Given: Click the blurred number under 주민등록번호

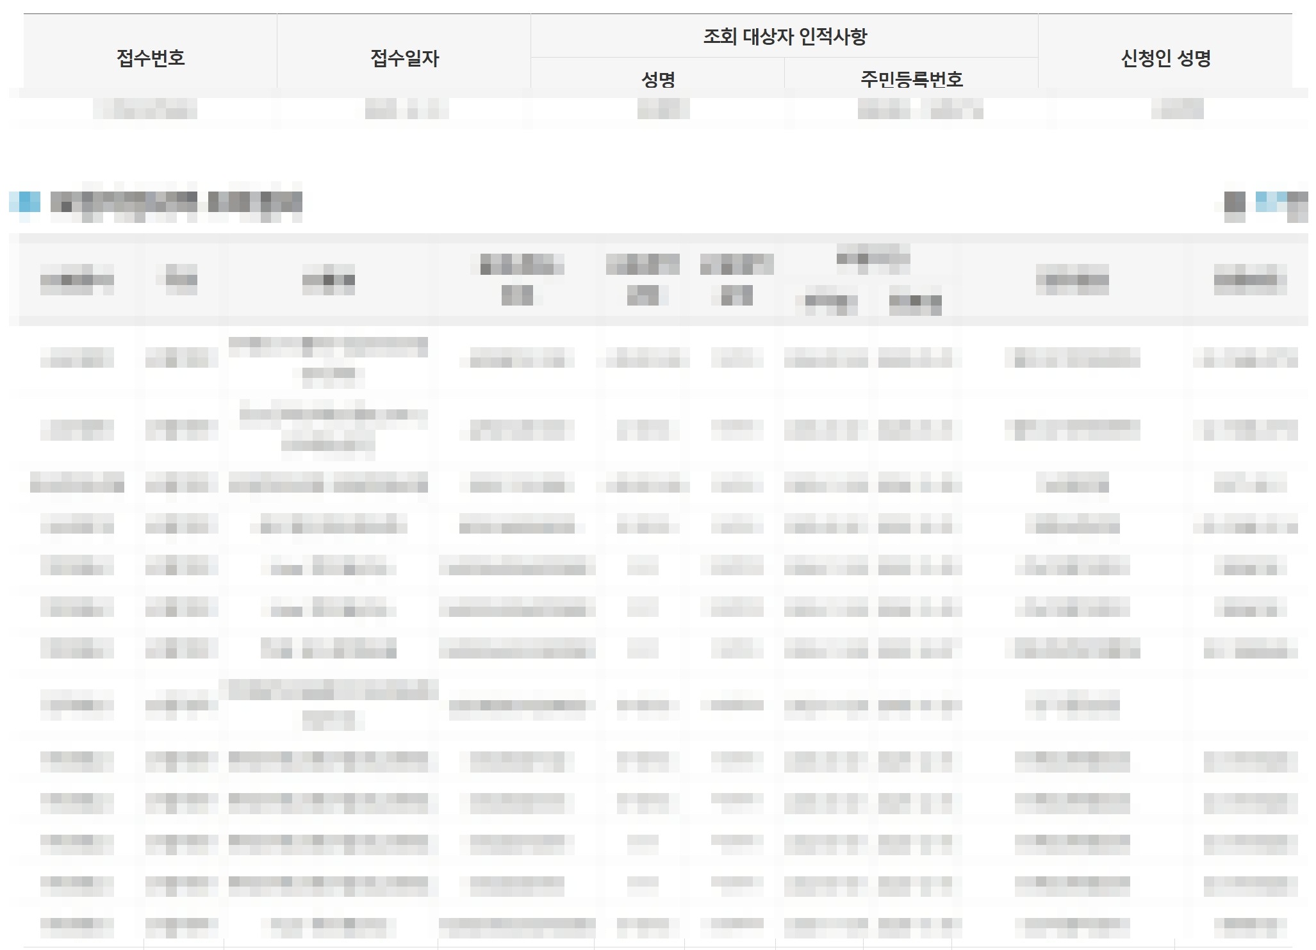Looking at the screenshot, I should pyautogui.click(x=919, y=109).
